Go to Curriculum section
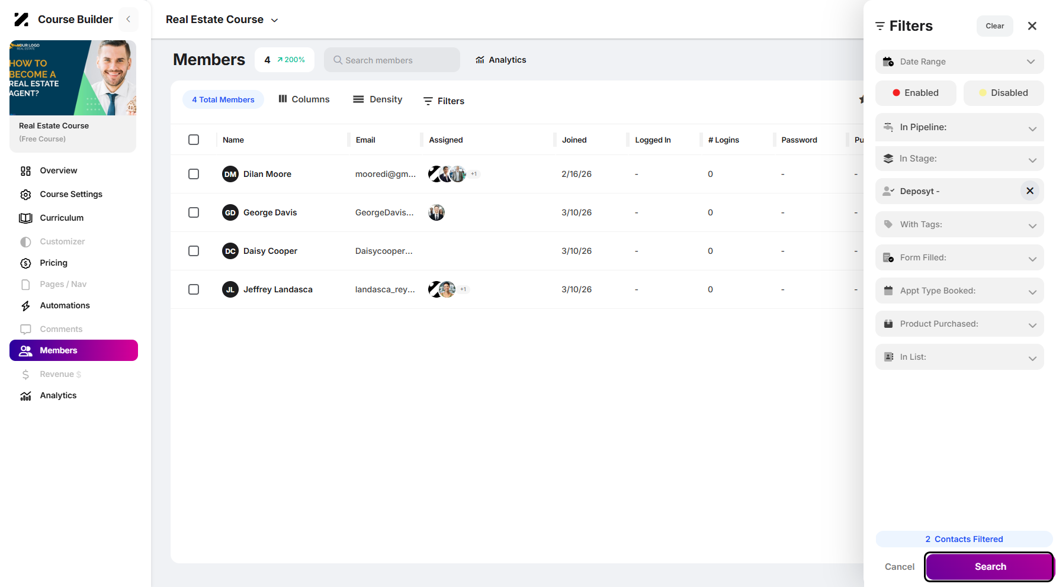The width and height of the screenshot is (1056, 587). coord(62,218)
